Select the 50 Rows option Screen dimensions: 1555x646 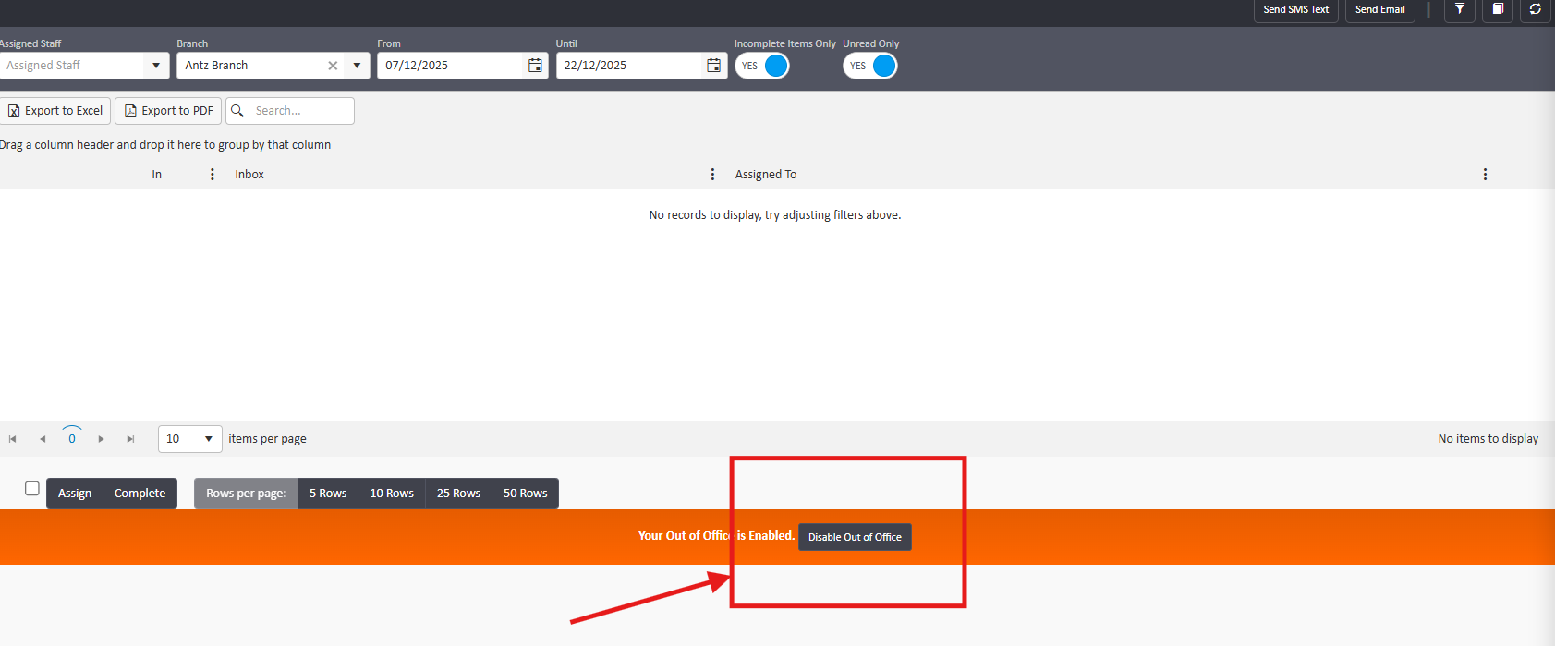[x=525, y=494]
